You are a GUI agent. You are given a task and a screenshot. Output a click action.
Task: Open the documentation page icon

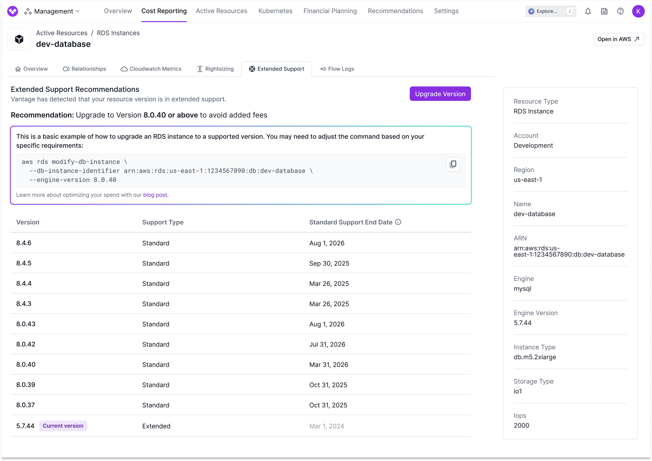pos(604,11)
